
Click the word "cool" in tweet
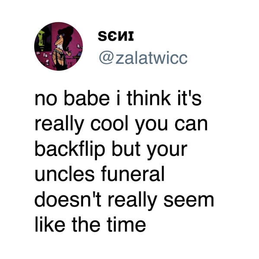tap(109, 123)
